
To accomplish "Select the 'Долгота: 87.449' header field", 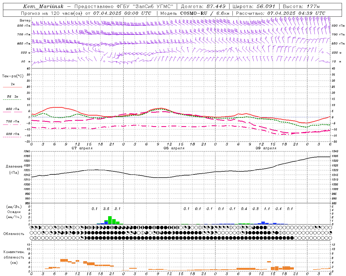I will point(204,6).
